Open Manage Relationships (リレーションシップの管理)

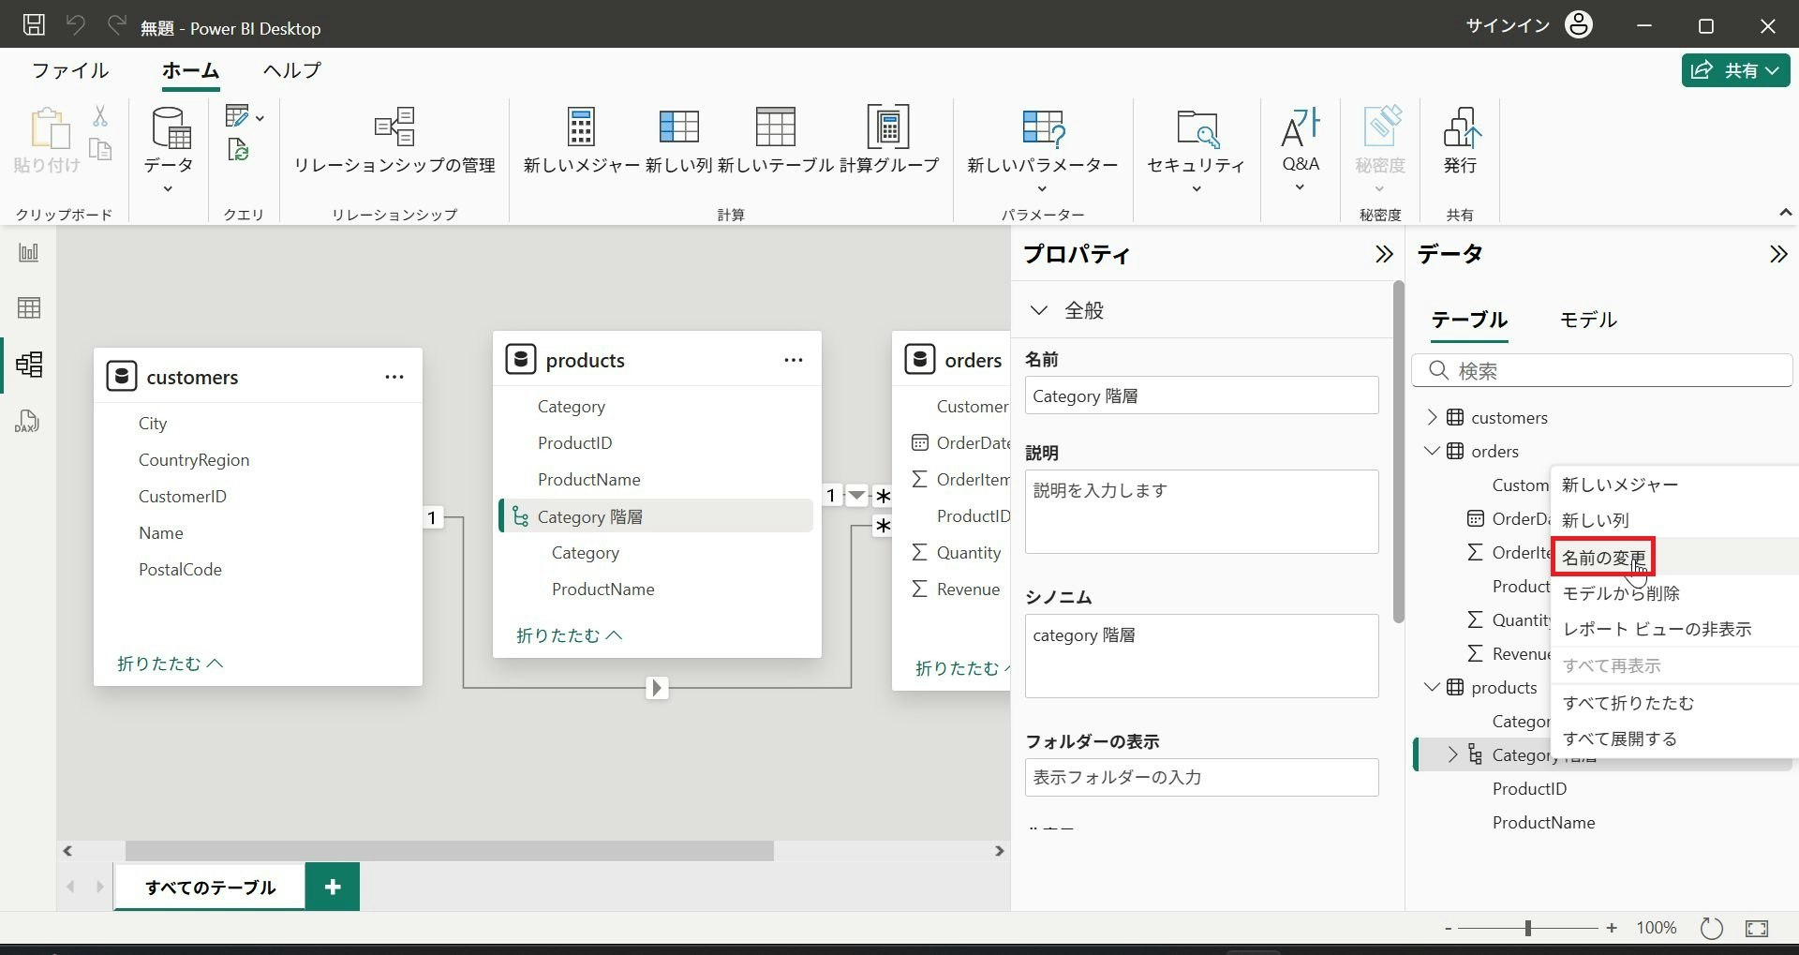[x=394, y=141]
